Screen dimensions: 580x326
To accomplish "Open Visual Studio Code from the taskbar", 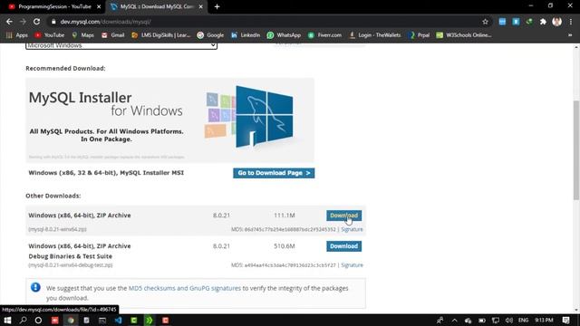I will [x=118, y=320].
